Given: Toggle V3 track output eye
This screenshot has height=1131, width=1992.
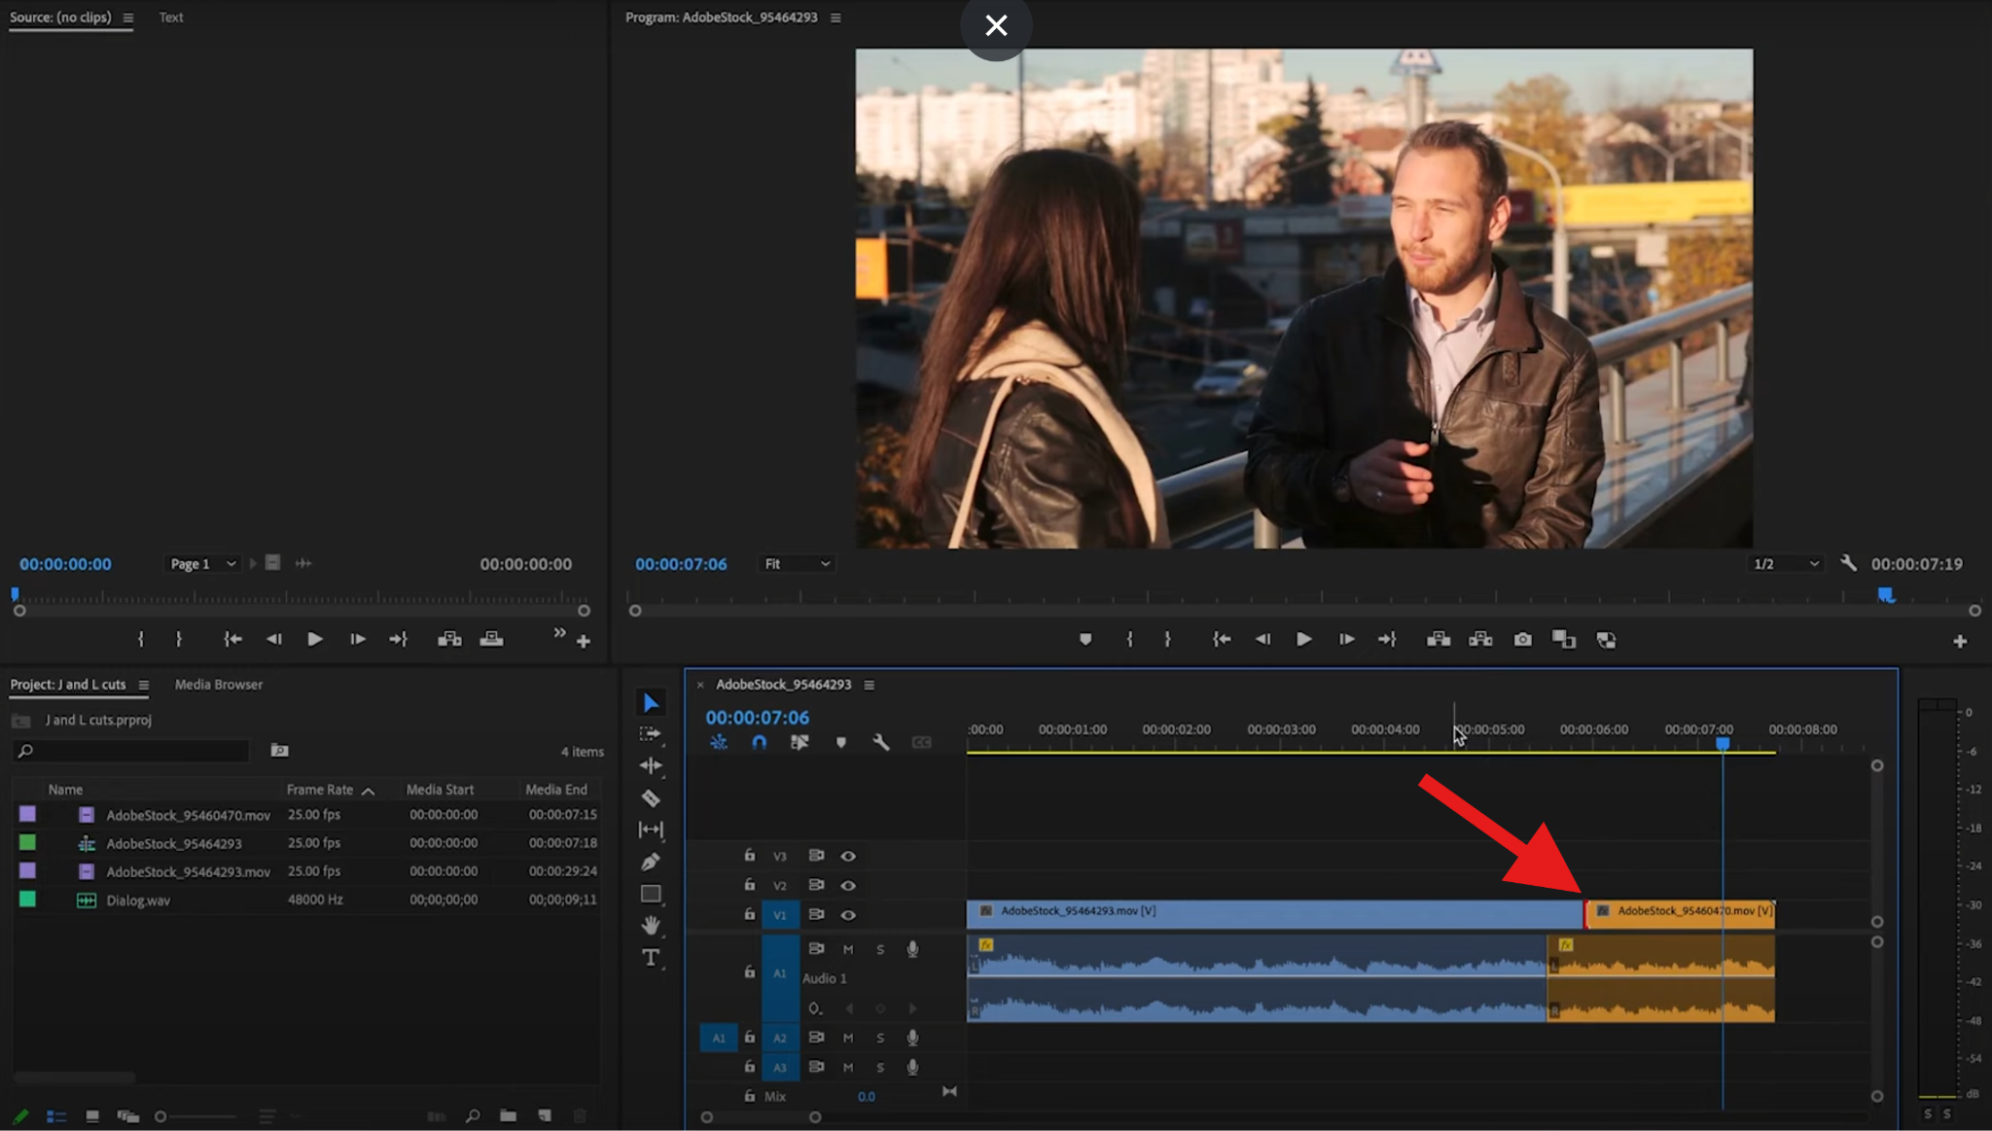Looking at the screenshot, I should coord(848,856).
